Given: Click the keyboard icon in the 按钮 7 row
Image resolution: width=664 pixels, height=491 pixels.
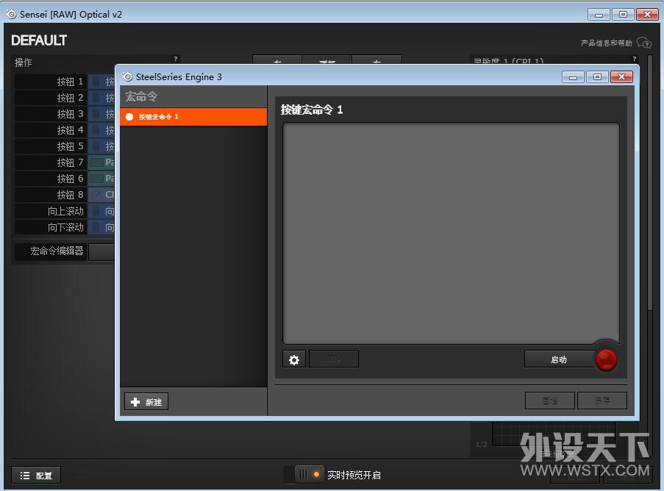Looking at the screenshot, I should click(96, 162).
